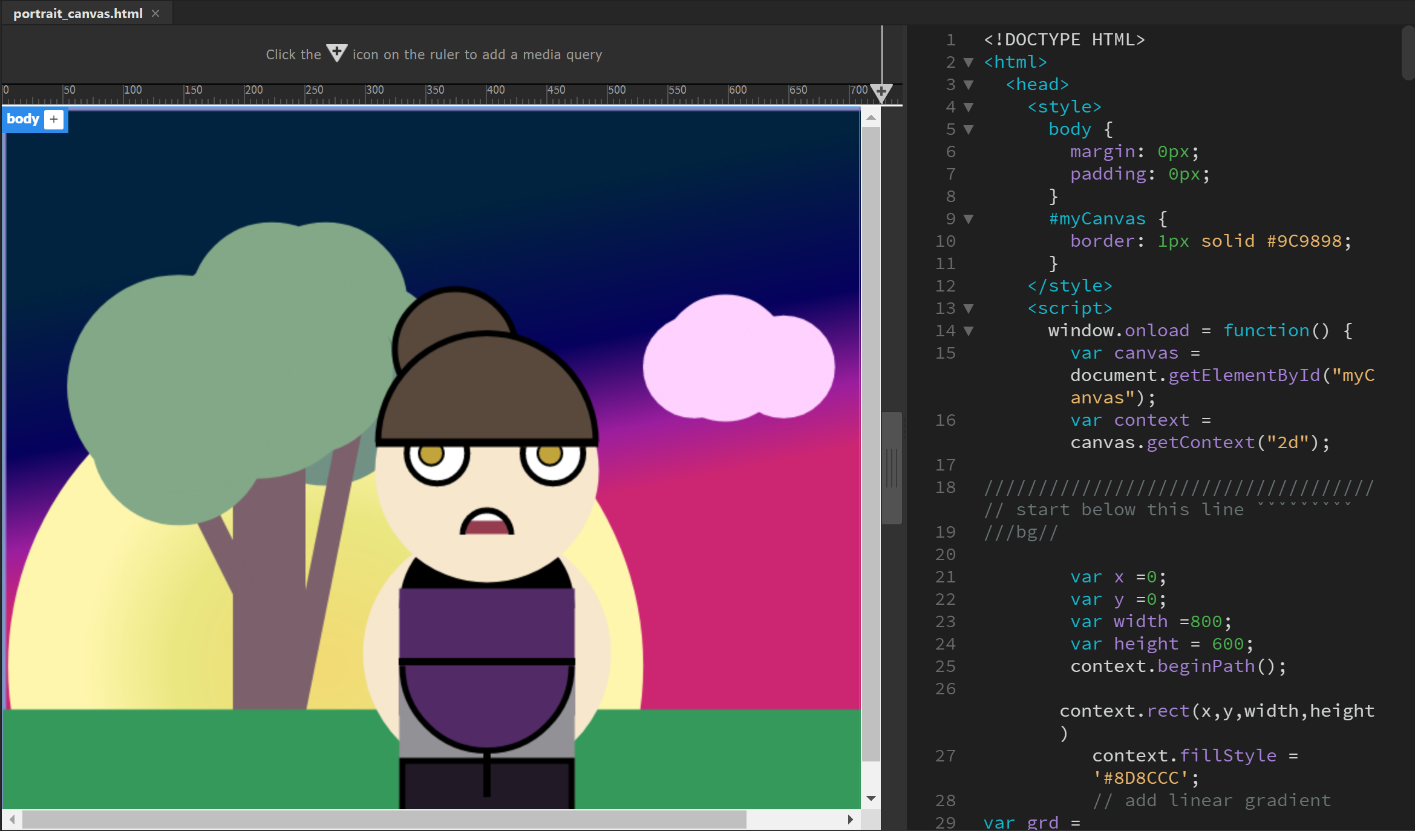The image size is (1415, 831).
Task: Click the horizontal scrollbar thumb
Action: click(385, 820)
